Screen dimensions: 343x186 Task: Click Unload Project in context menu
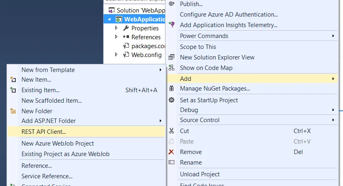pyautogui.click(x=200, y=174)
